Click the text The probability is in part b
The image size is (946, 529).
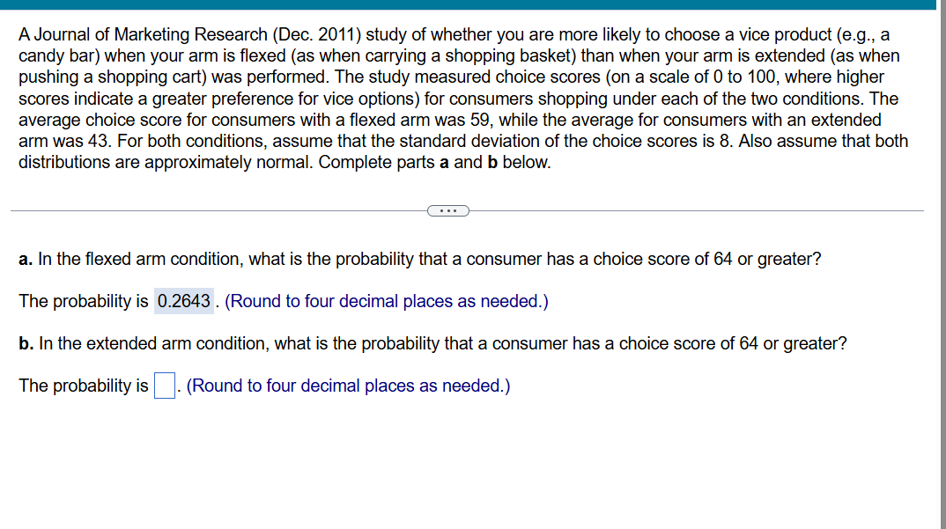tap(82, 385)
